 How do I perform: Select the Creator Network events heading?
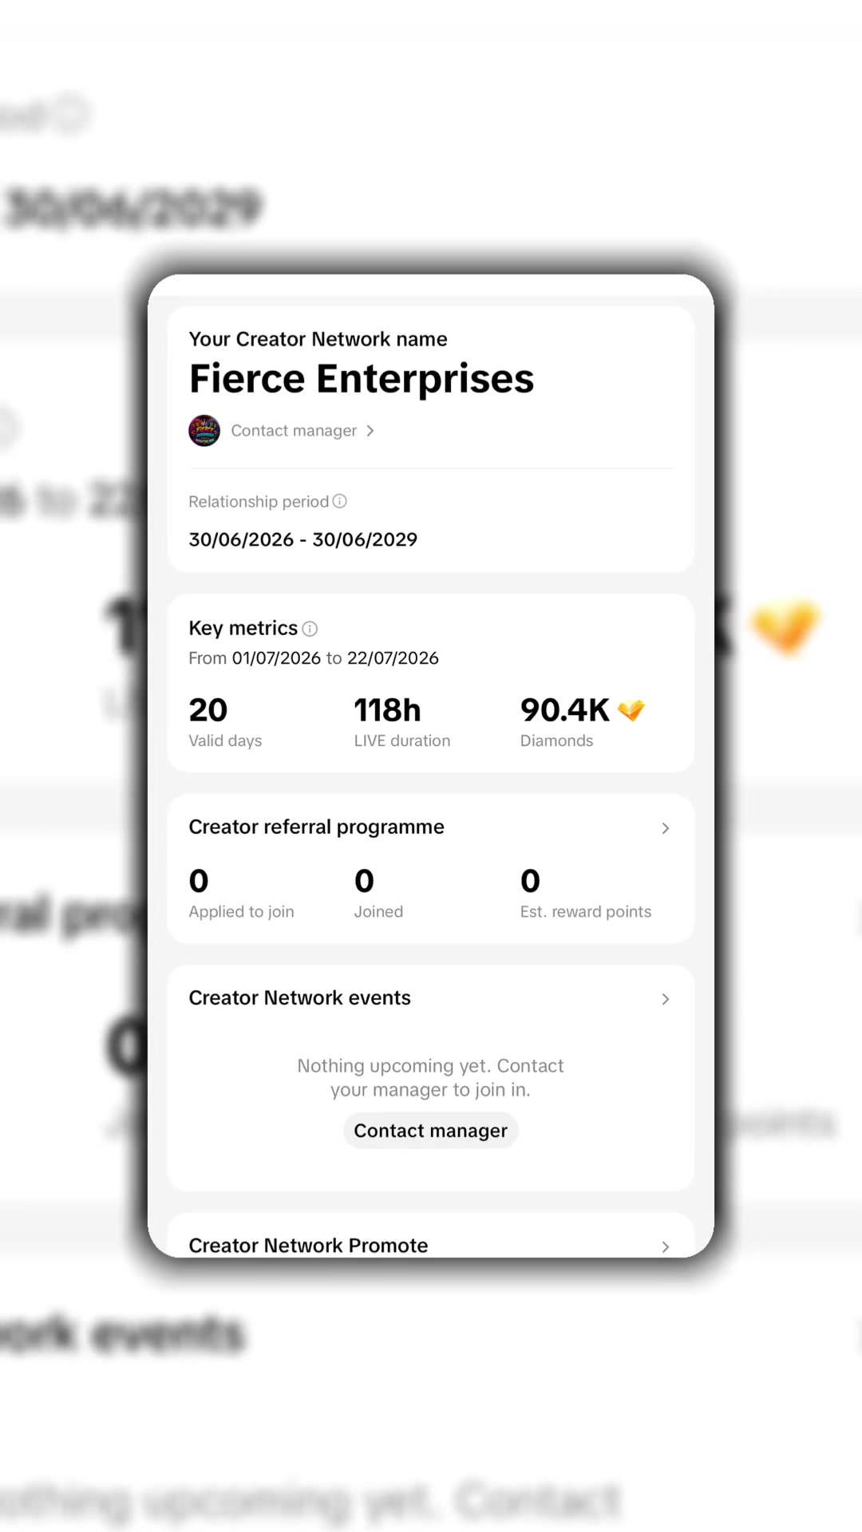tap(299, 997)
